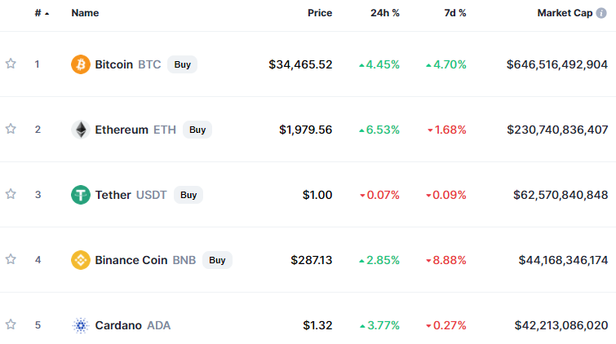Click the Binance Coin yellow logo icon
This screenshot has height=344, width=616.
coord(81,260)
